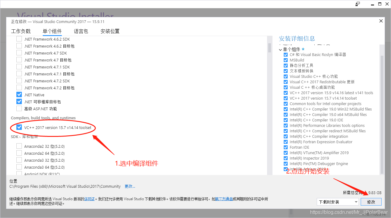Open the 许可证 license link
This screenshot has width=391, height=218.
pos(89,199)
